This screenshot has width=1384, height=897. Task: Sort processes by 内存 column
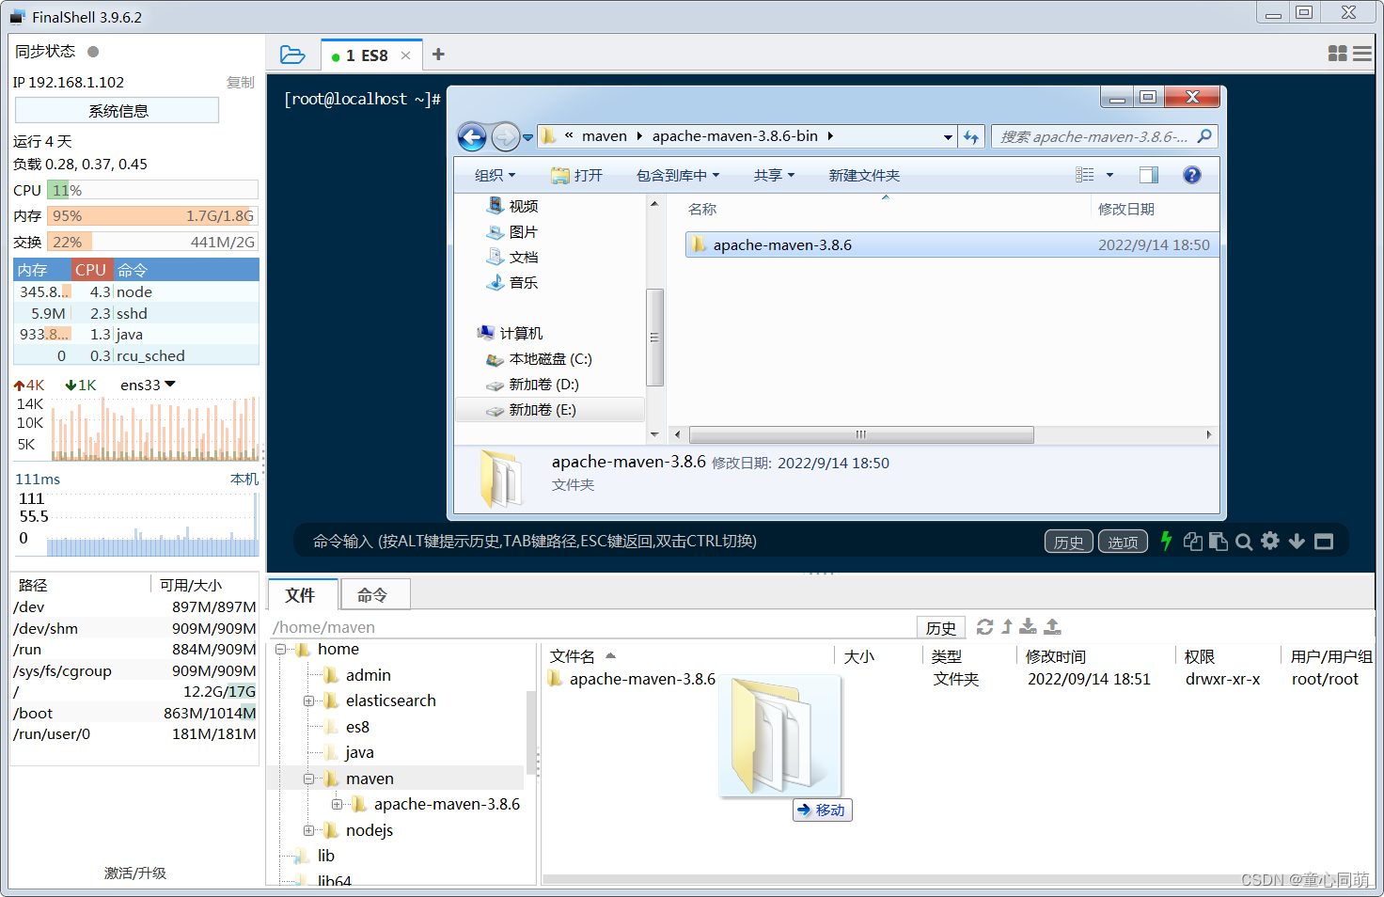42,270
